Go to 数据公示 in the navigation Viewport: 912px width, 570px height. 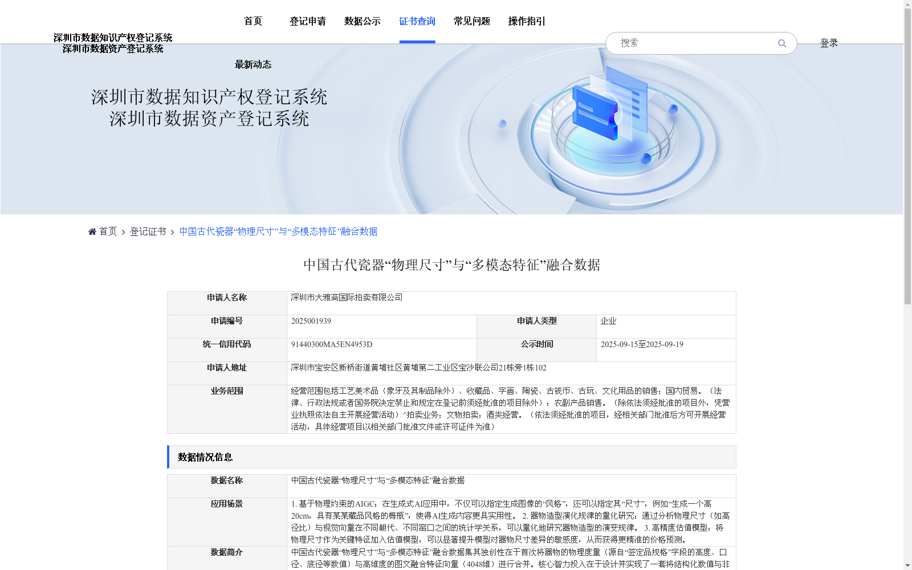(363, 21)
